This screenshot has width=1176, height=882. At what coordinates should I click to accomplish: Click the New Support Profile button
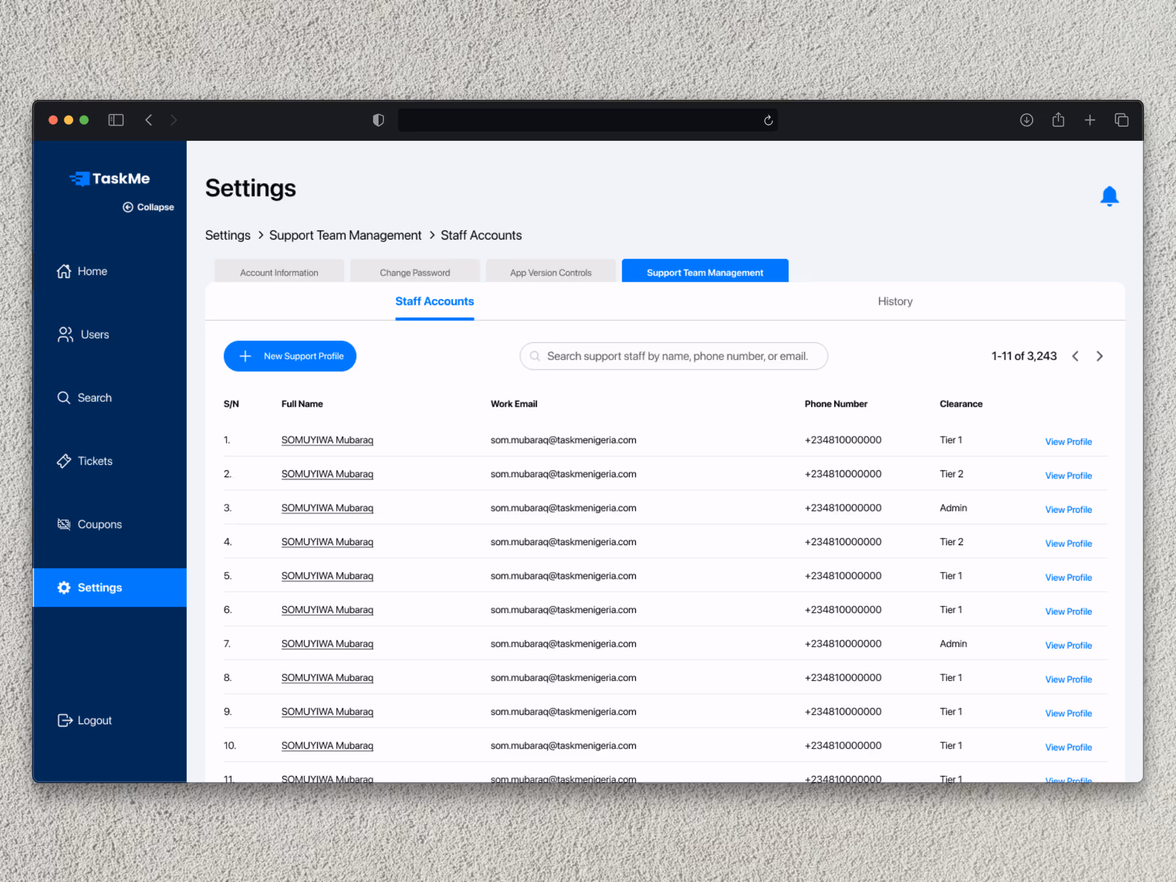point(290,356)
